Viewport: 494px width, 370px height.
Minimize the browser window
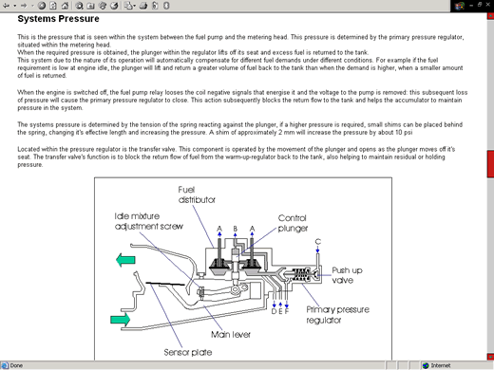coord(472,5)
